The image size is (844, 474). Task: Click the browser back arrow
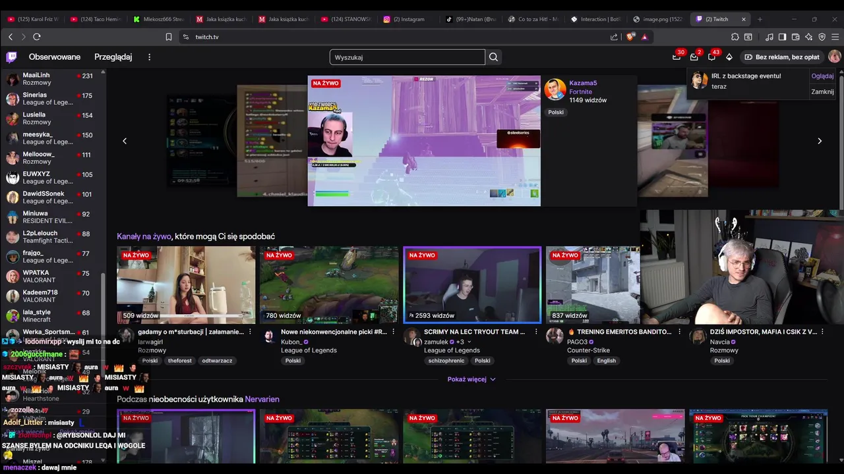(10, 37)
